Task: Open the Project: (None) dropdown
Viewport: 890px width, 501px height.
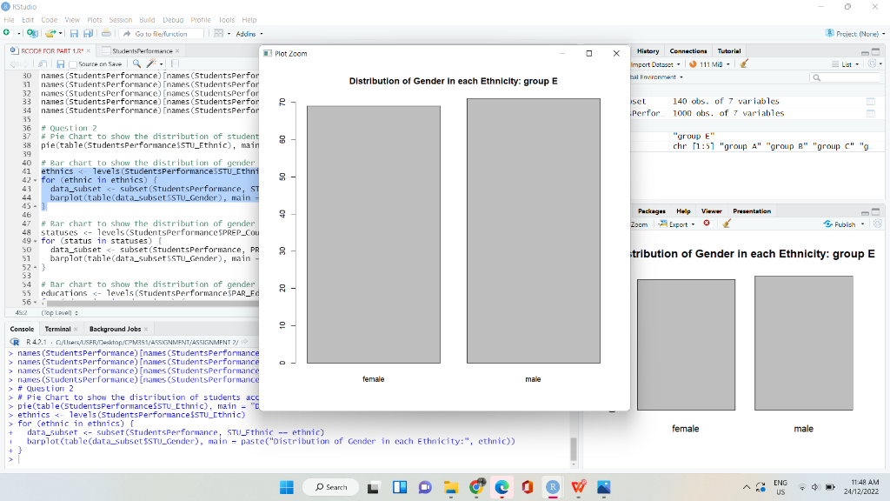Action: pyautogui.click(x=855, y=34)
